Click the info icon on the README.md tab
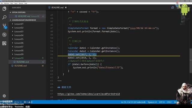The height and width of the screenshot is (108, 192). [49, 7]
